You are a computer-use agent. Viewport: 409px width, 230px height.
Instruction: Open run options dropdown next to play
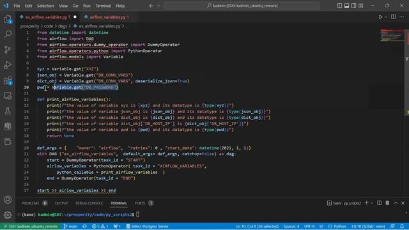click(386, 17)
